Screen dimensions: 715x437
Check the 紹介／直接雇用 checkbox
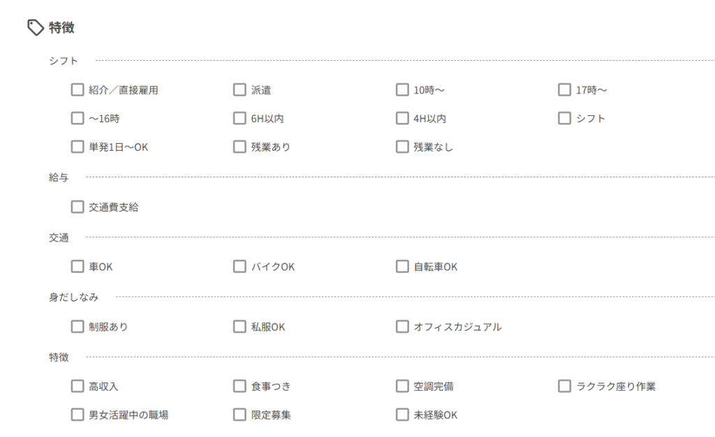77,89
